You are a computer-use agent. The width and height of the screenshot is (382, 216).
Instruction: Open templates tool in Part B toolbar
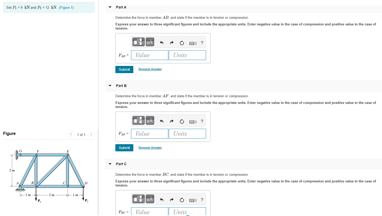[x=138, y=120]
